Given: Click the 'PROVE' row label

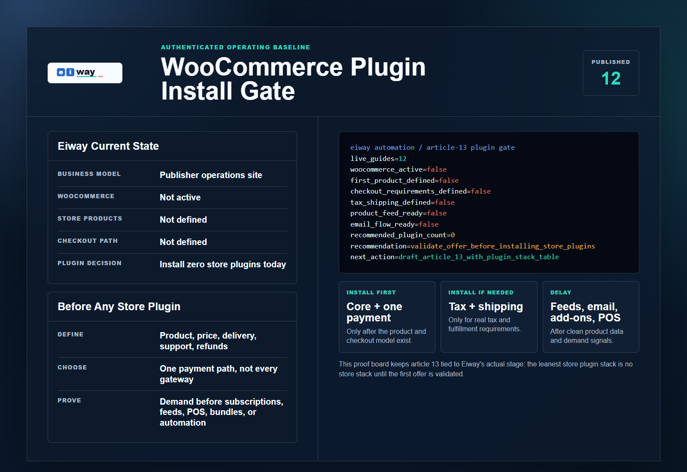Looking at the screenshot, I should click(x=69, y=400).
